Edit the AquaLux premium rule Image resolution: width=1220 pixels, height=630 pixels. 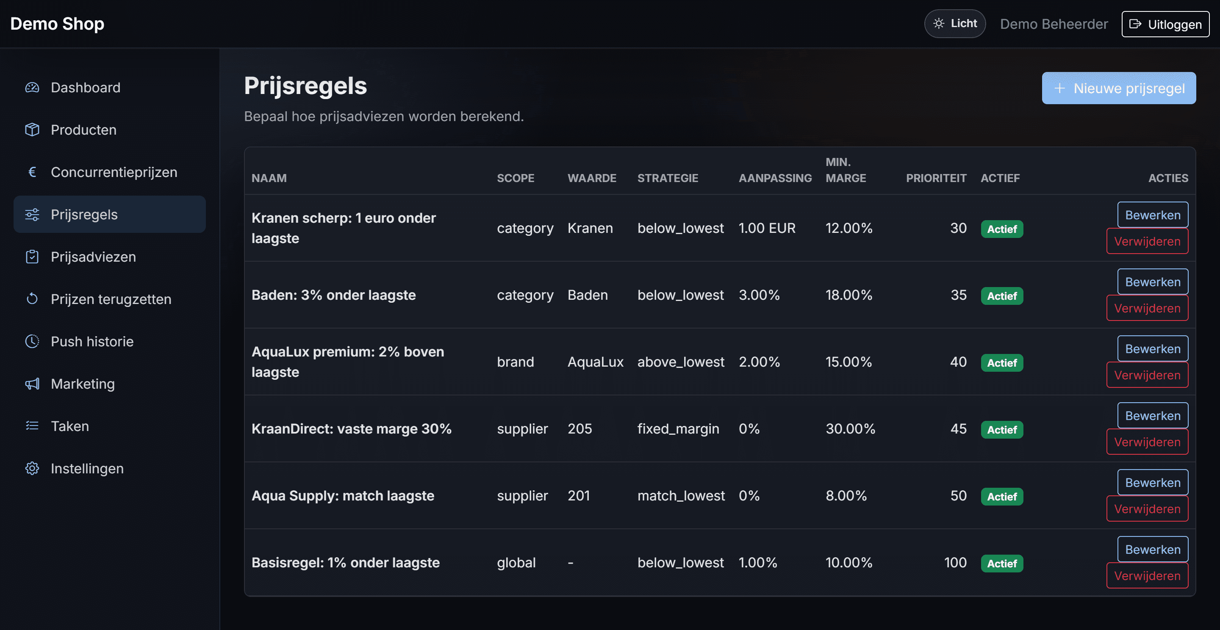1153,349
